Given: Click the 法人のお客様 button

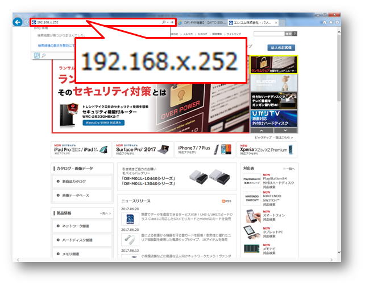Looking at the screenshot, I should click(281, 48).
